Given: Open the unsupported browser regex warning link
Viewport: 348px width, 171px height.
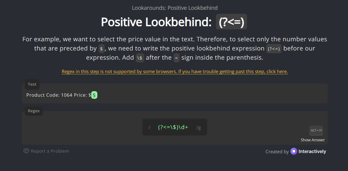Looking at the screenshot, I should [175, 72].
